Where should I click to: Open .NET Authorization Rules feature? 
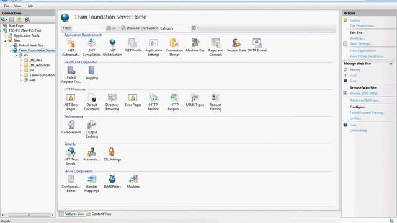(71, 47)
